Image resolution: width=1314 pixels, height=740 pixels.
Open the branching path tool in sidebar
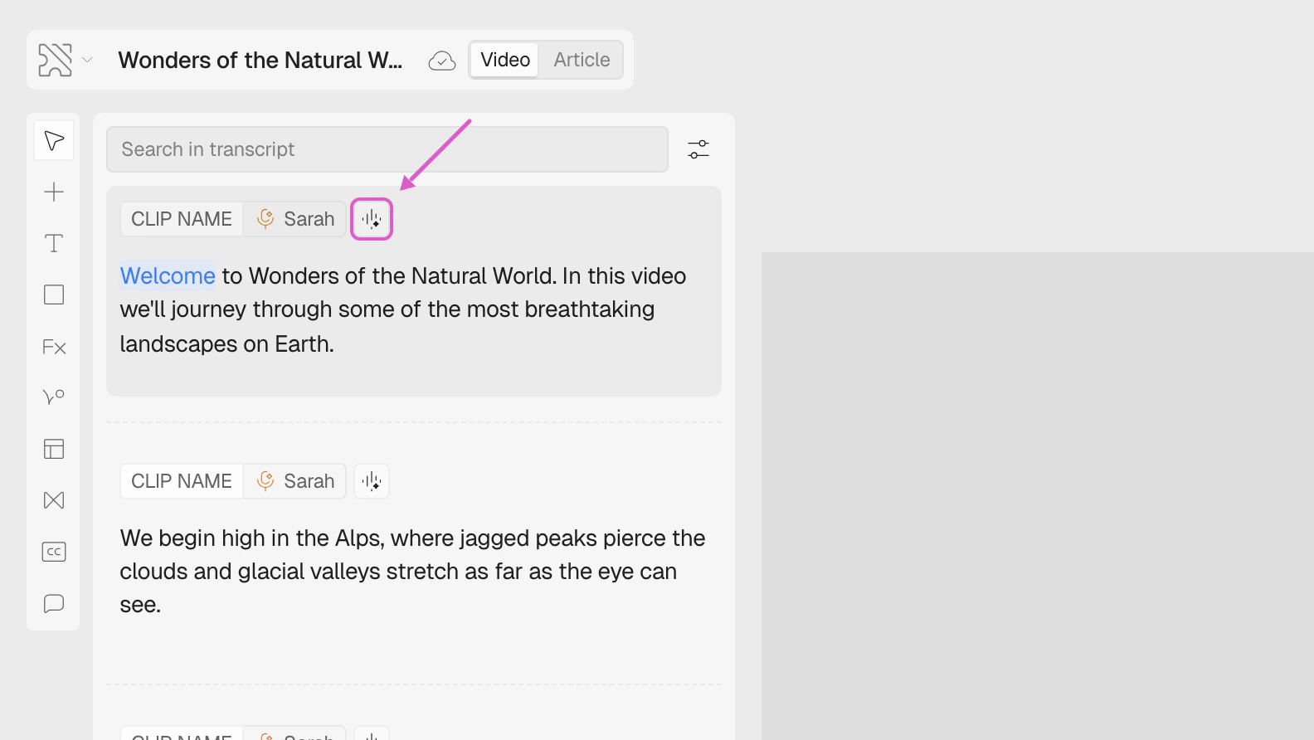click(54, 397)
